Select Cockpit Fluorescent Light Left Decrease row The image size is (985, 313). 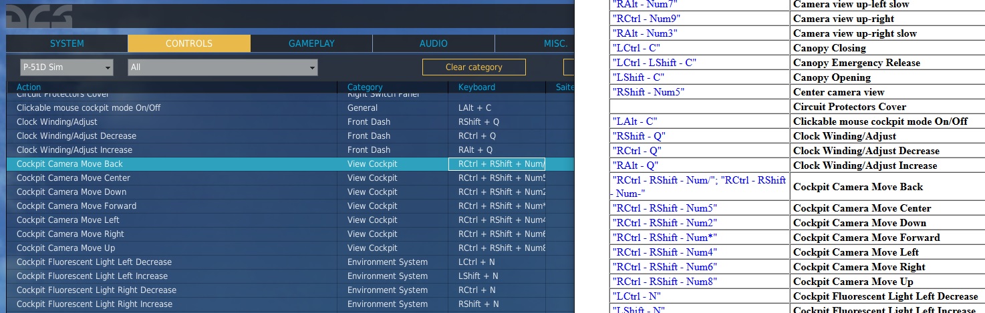[291, 262]
